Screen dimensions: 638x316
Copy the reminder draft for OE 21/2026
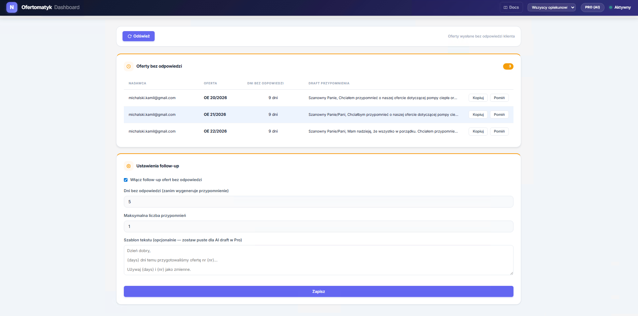coord(478,114)
